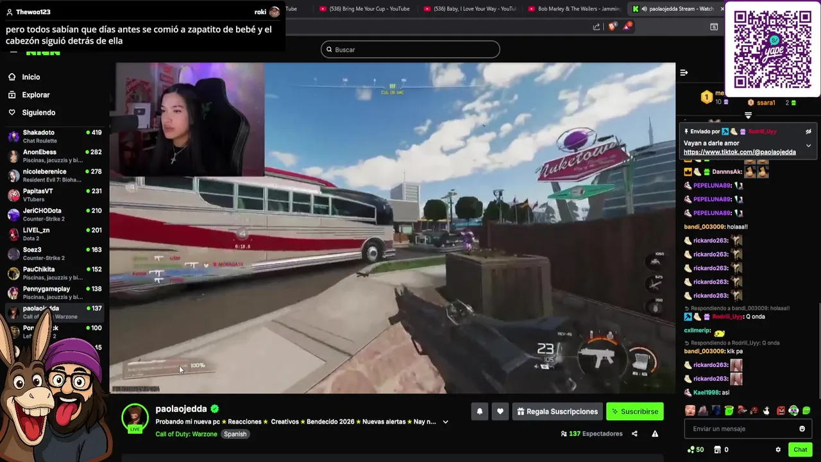Click the verified badge next to paolaojedda
This screenshot has width=821, height=462.
[215, 409]
